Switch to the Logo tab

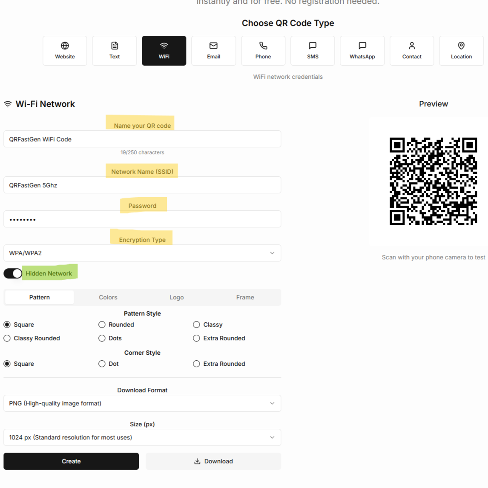[x=176, y=297]
